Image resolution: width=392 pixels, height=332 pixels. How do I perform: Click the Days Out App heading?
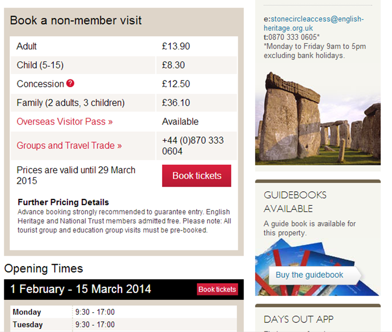[x=298, y=319]
